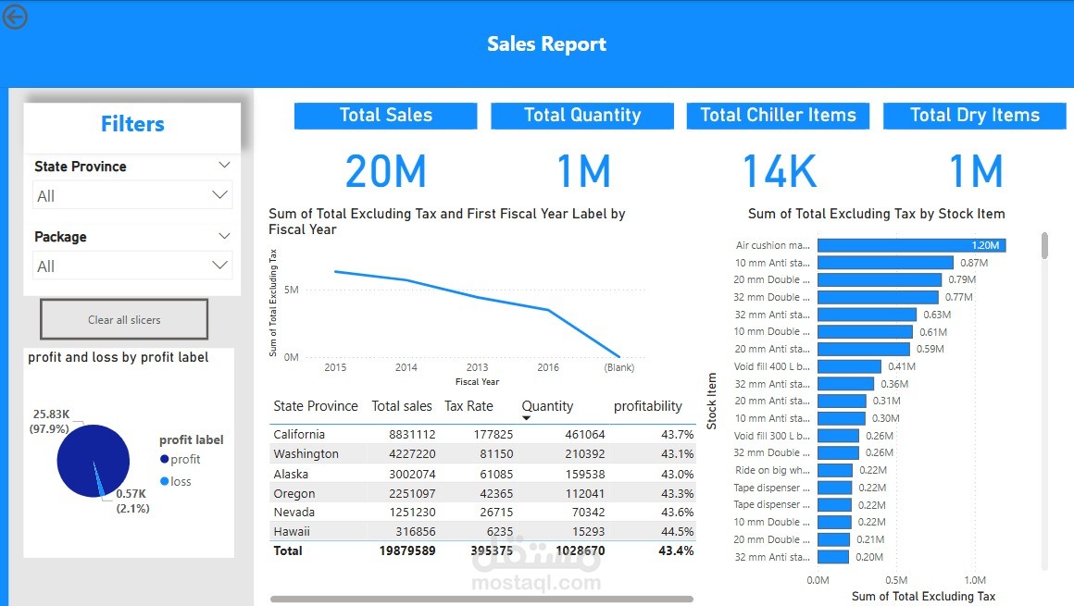Click the 0.77M bar data label

958,297
